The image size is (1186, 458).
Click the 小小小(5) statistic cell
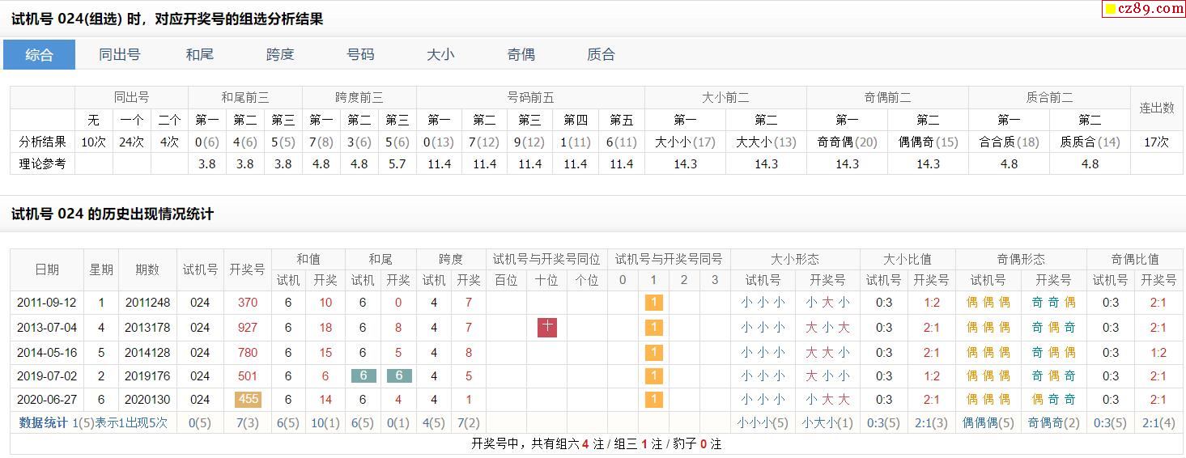coord(763,422)
